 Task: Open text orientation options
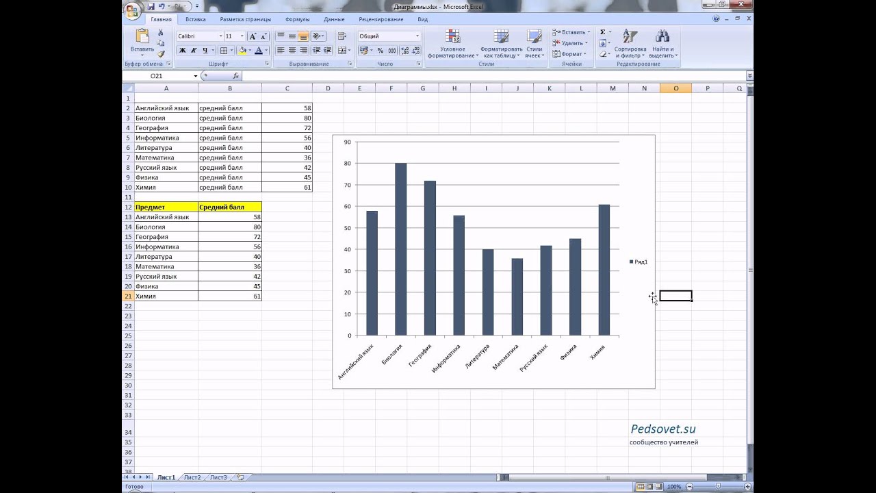pos(318,36)
